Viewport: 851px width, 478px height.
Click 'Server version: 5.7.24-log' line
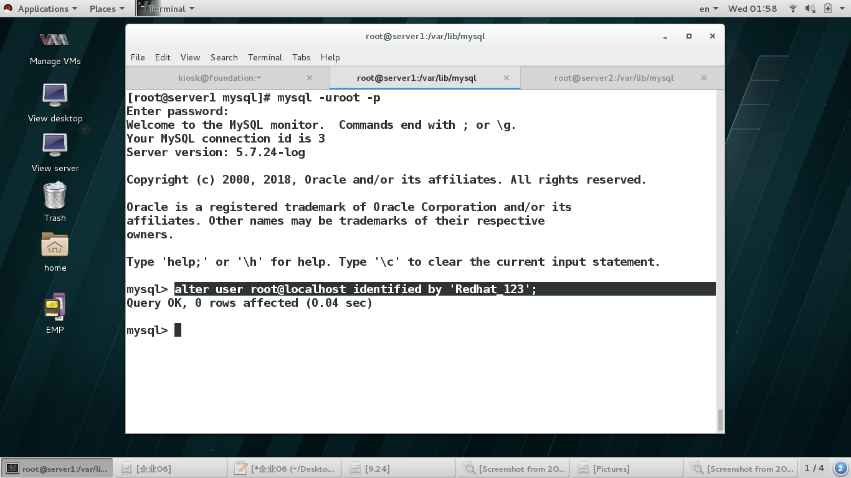tap(216, 152)
